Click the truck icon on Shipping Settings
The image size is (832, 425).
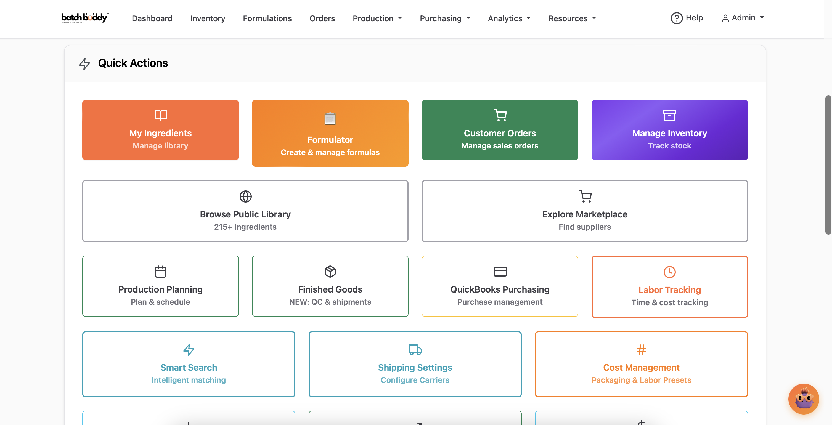pos(415,349)
